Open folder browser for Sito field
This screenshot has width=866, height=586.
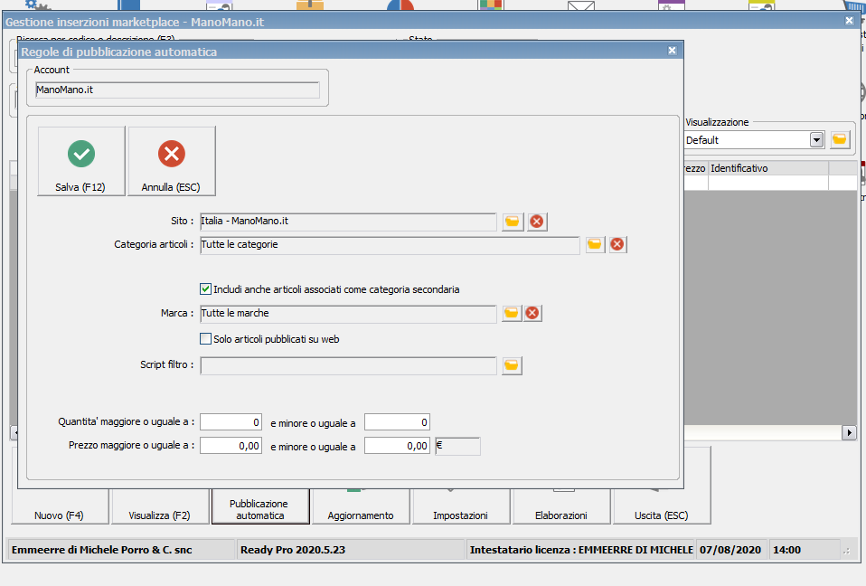(513, 222)
